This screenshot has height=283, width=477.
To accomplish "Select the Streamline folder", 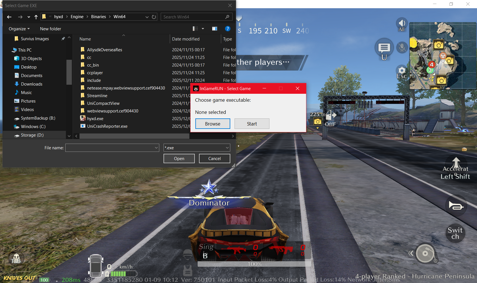I will click(97, 96).
